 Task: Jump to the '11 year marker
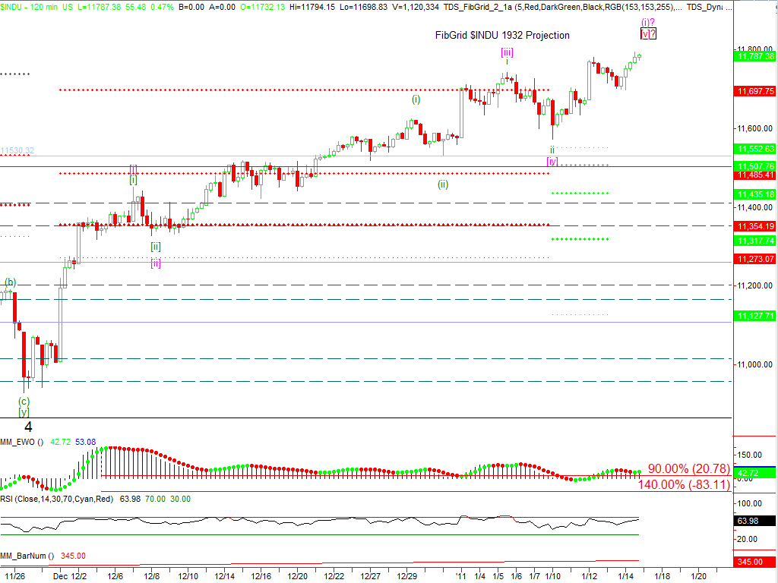tap(460, 576)
